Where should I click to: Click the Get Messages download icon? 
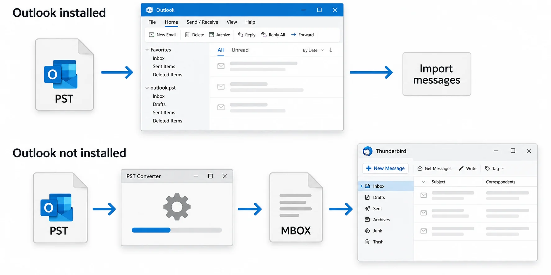(x=420, y=168)
